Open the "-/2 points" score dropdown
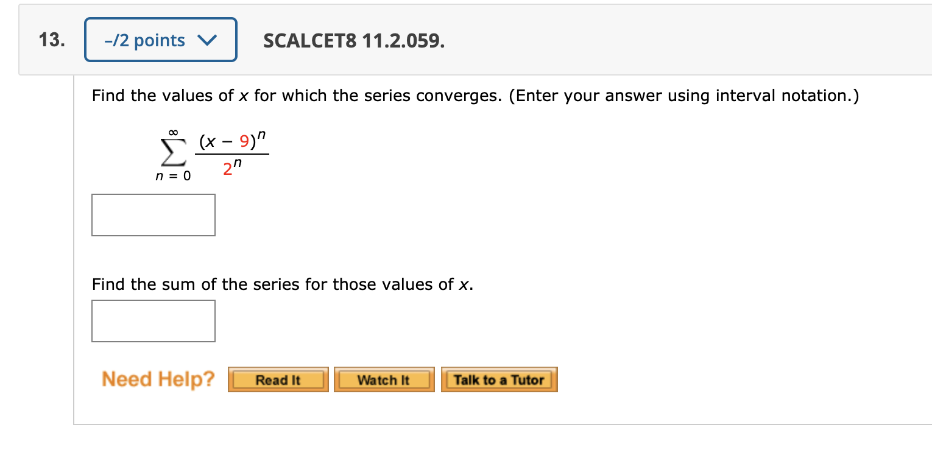932x469 pixels. point(160,39)
